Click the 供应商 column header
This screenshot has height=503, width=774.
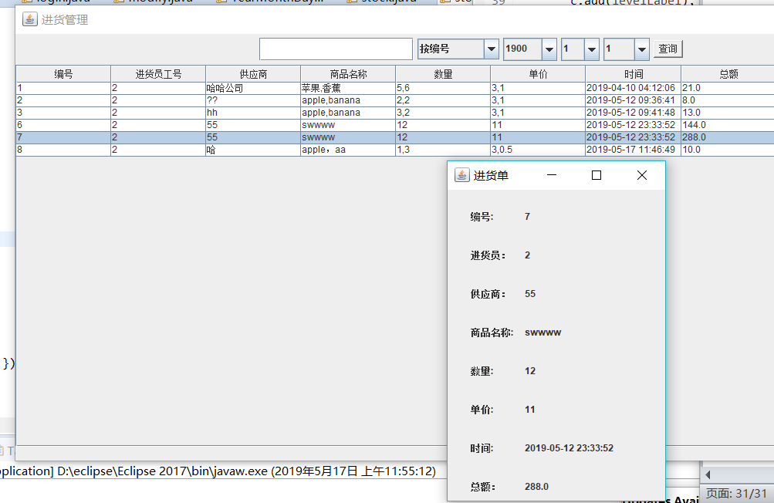(x=253, y=74)
